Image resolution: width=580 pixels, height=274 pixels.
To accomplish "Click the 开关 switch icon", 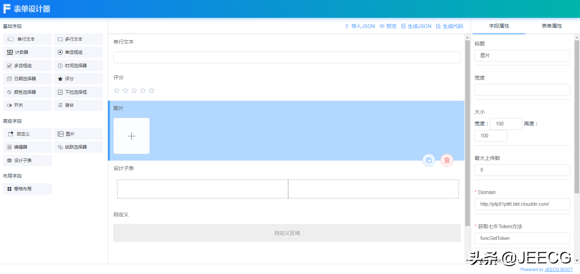I will point(9,105).
